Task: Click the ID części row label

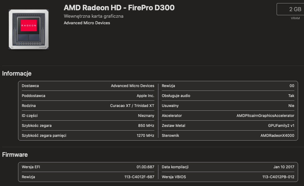Action: [30, 116]
